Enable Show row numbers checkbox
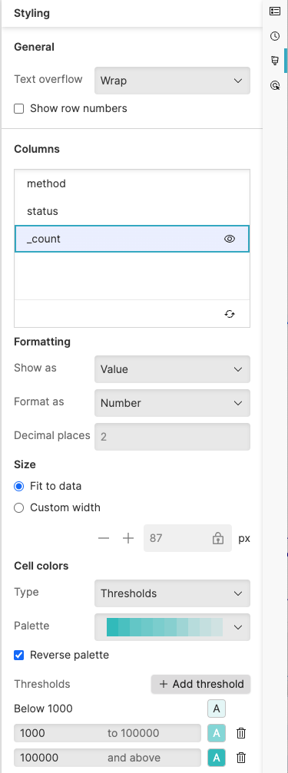This screenshot has height=773, width=288. point(18,109)
